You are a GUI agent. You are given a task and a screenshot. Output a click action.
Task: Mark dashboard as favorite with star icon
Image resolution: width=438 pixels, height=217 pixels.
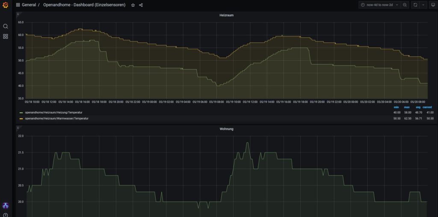click(133, 5)
